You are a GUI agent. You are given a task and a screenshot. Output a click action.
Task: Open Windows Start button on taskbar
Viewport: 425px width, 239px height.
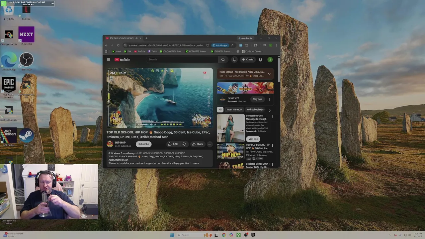point(172,235)
